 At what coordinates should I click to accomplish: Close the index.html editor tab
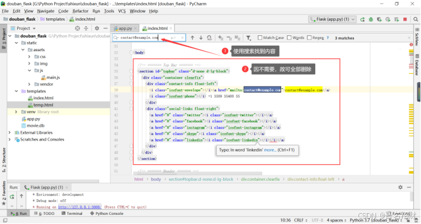point(171,28)
